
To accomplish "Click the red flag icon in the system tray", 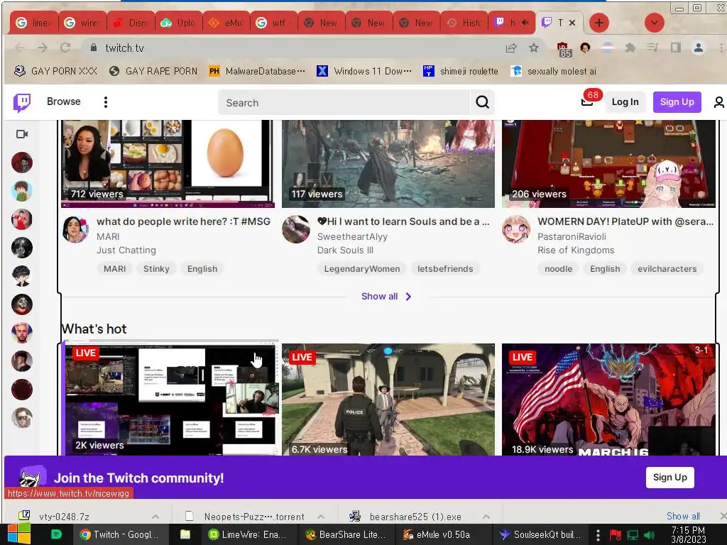I will 616,535.
